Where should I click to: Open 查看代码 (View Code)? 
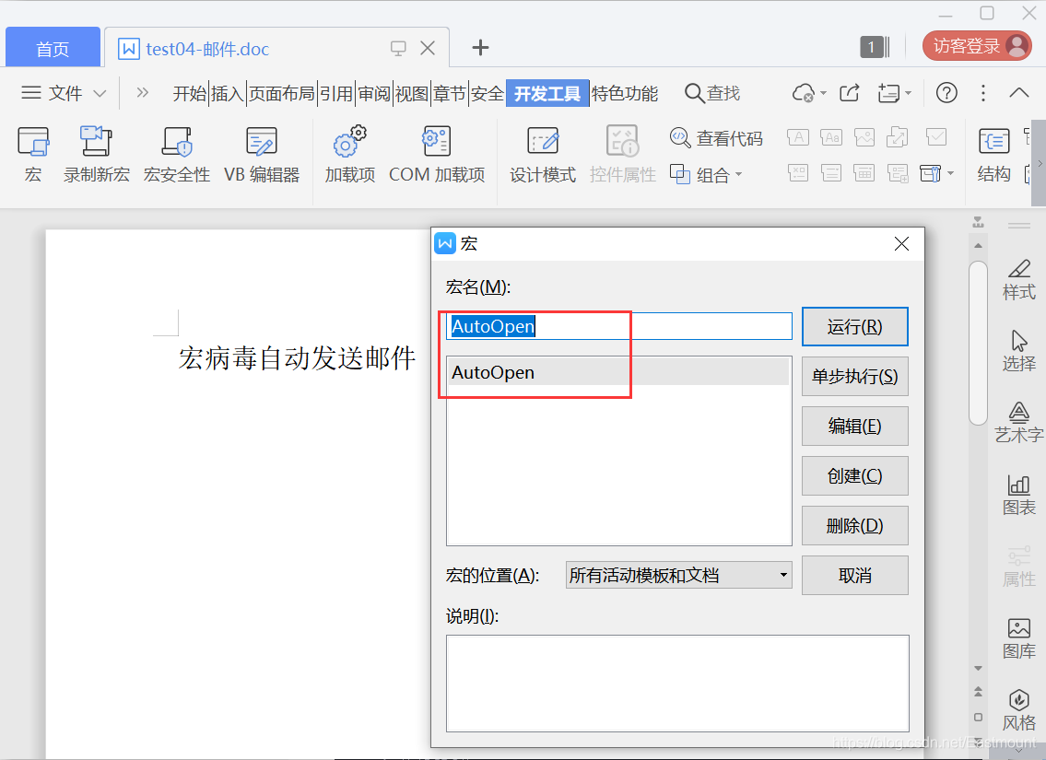(x=716, y=136)
